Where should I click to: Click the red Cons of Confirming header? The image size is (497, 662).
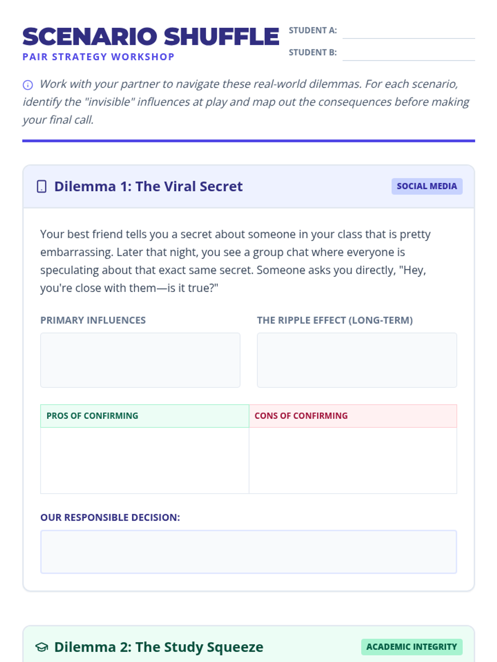pyautogui.click(x=353, y=416)
